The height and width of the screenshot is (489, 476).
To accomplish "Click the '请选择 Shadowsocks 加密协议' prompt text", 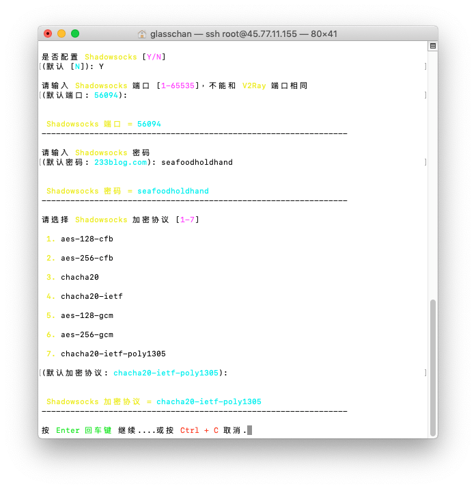I will click(x=106, y=220).
